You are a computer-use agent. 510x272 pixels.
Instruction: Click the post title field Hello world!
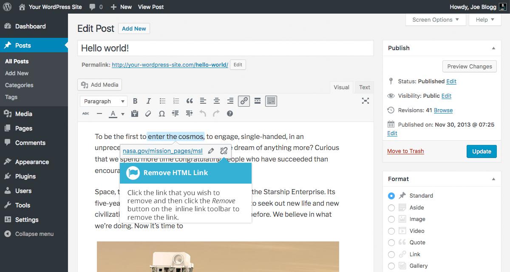click(226, 48)
